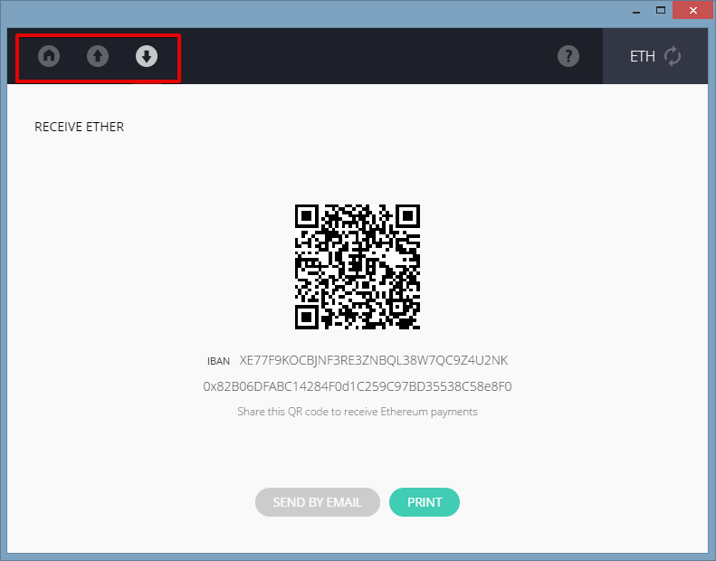This screenshot has width=716, height=561.
Task: Refresh with the circular sync icon
Action: pyautogui.click(x=673, y=57)
